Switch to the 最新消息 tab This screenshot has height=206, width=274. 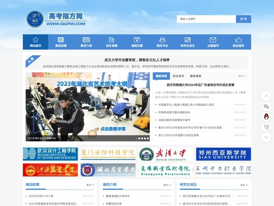click(x=161, y=76)
